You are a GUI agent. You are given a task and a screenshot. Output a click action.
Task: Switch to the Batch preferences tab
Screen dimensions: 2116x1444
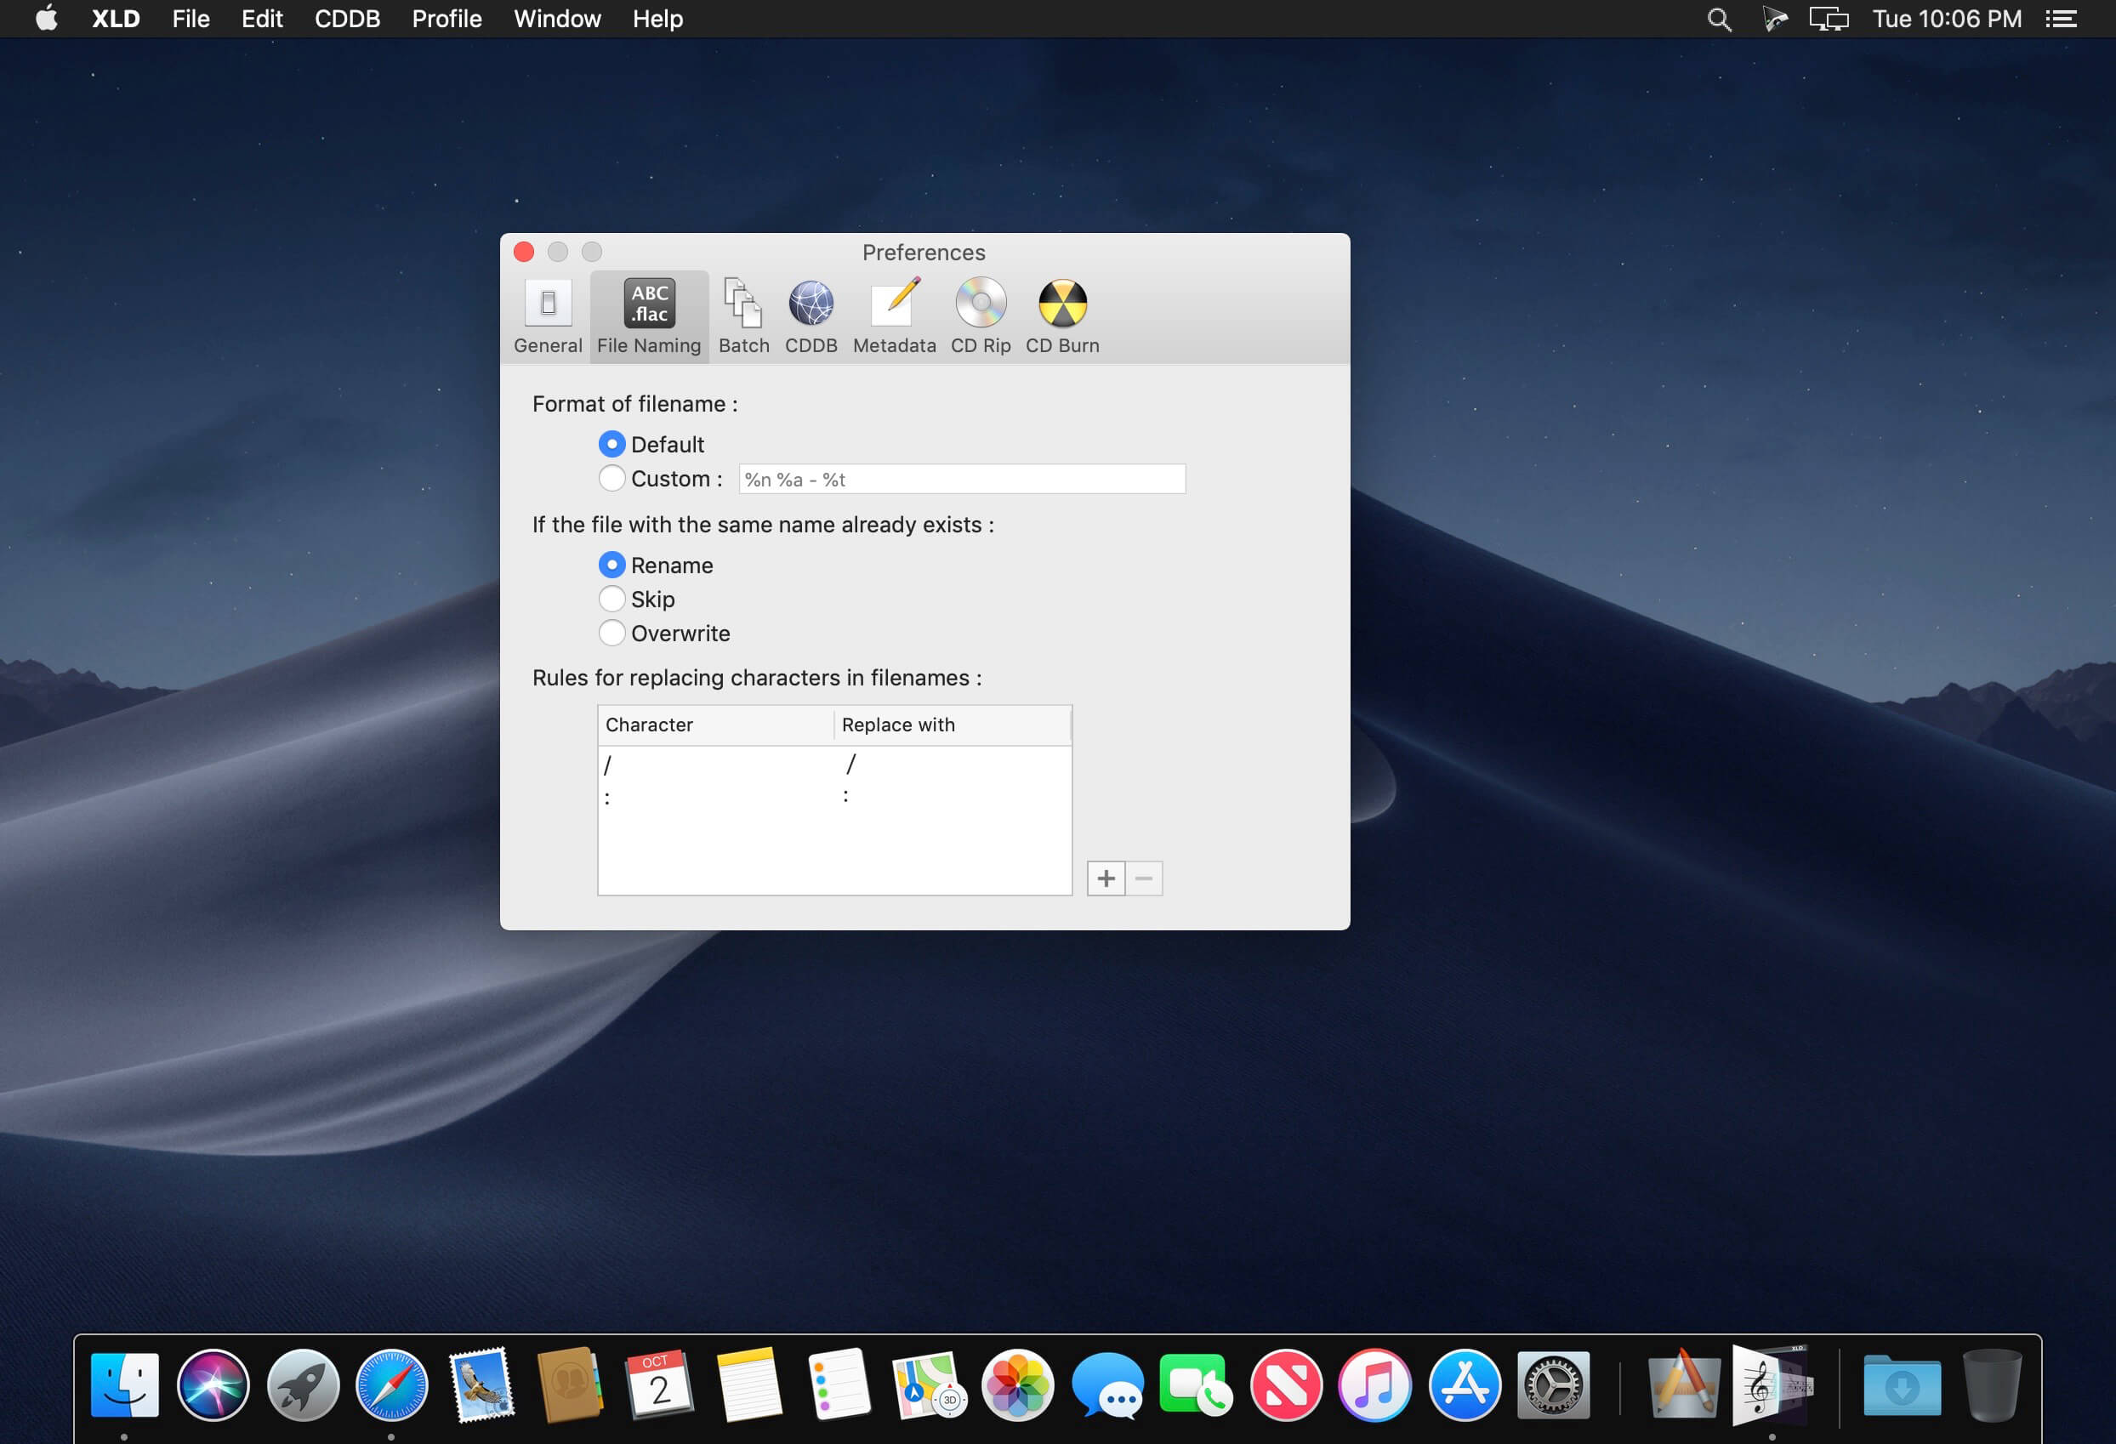pos(742,314)
